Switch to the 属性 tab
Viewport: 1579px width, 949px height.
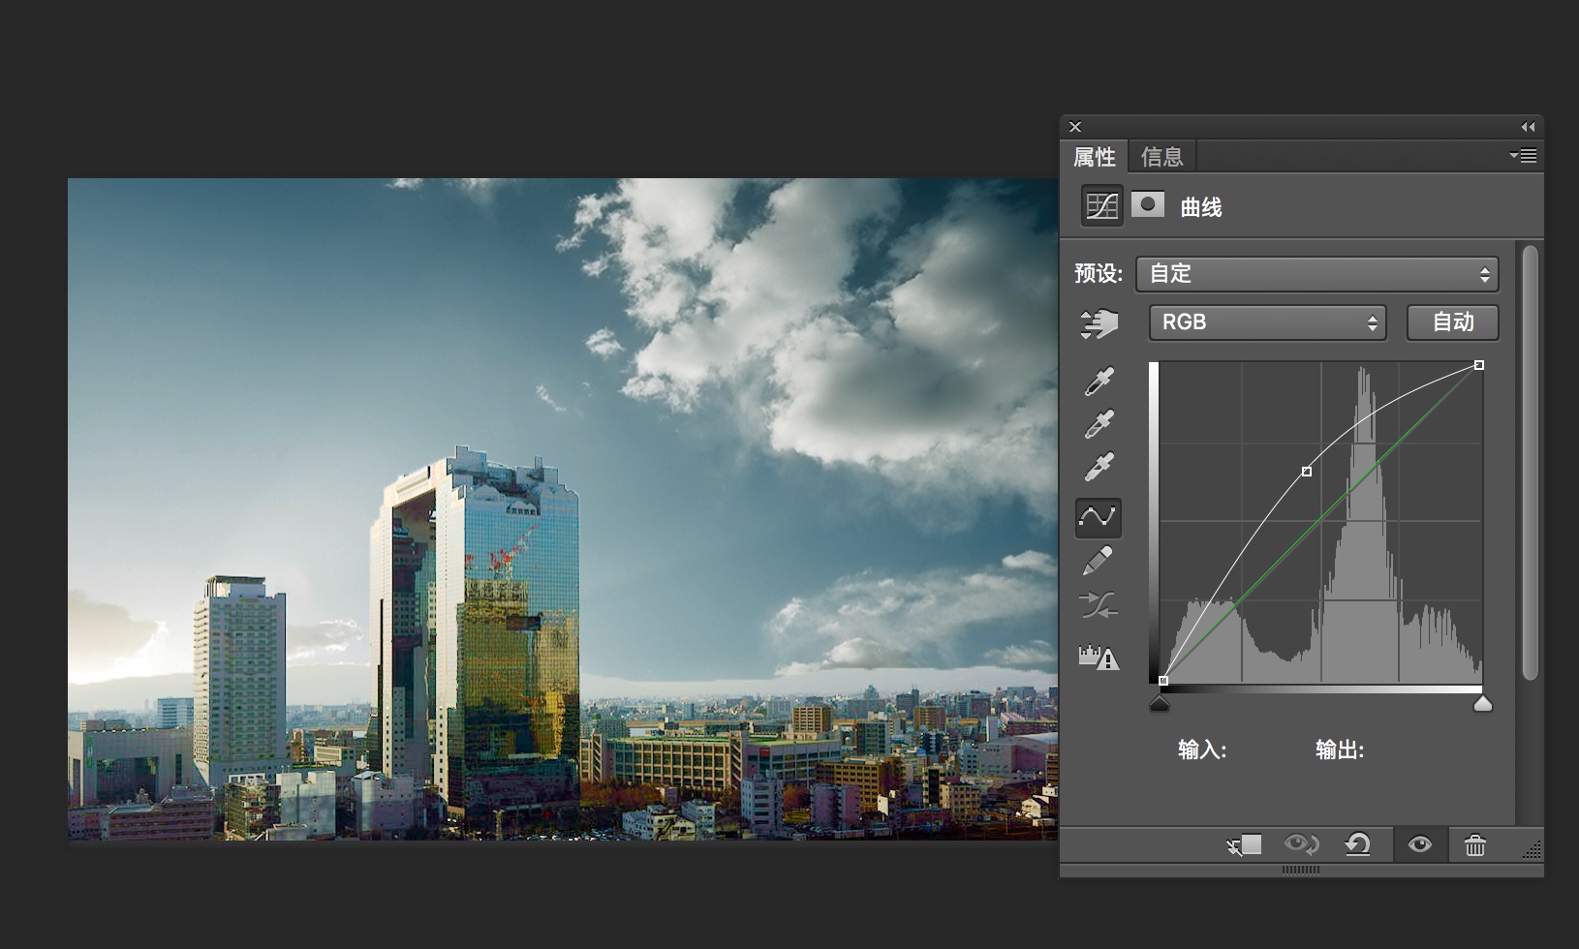[1095, 156]
